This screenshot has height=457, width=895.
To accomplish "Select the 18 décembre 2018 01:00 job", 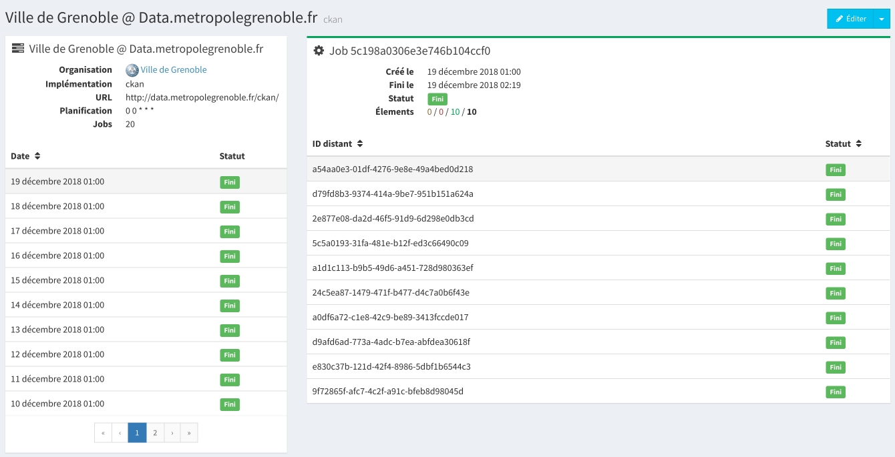I will [x=57, y=206].
